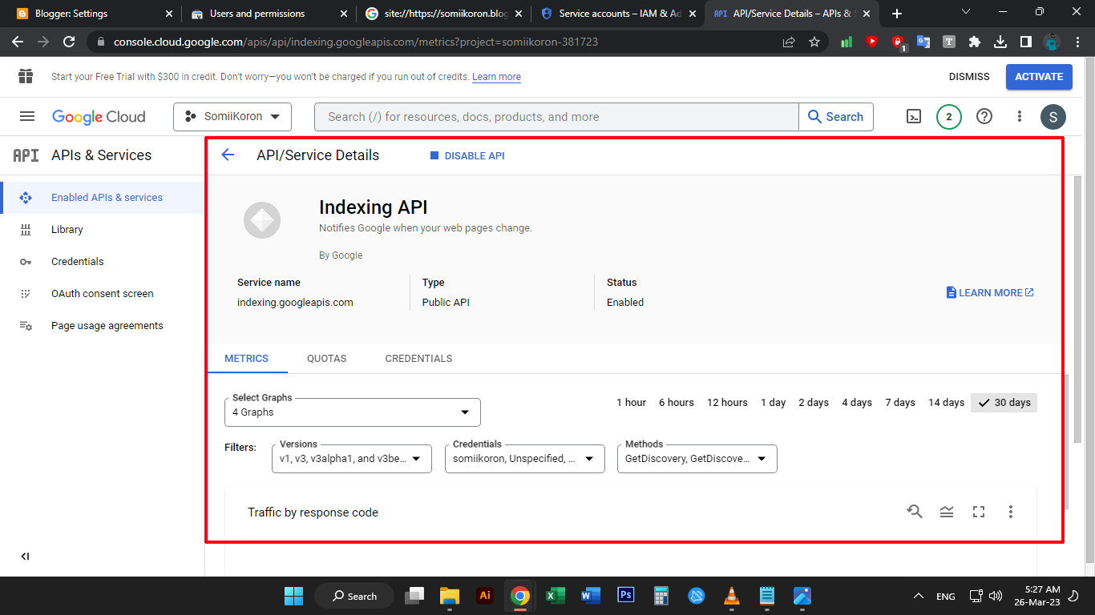Click the gift icon in free trial banner
The height and width of the screenshot is (615, 1095).
click(26, 76)
